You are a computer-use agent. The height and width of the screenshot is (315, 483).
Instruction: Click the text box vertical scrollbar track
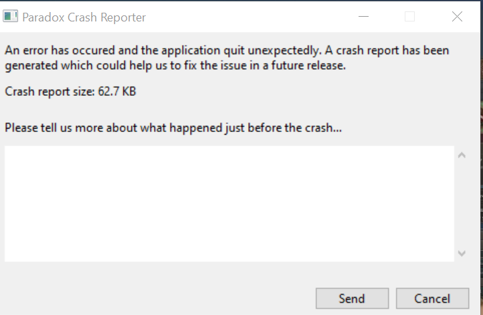462,204
